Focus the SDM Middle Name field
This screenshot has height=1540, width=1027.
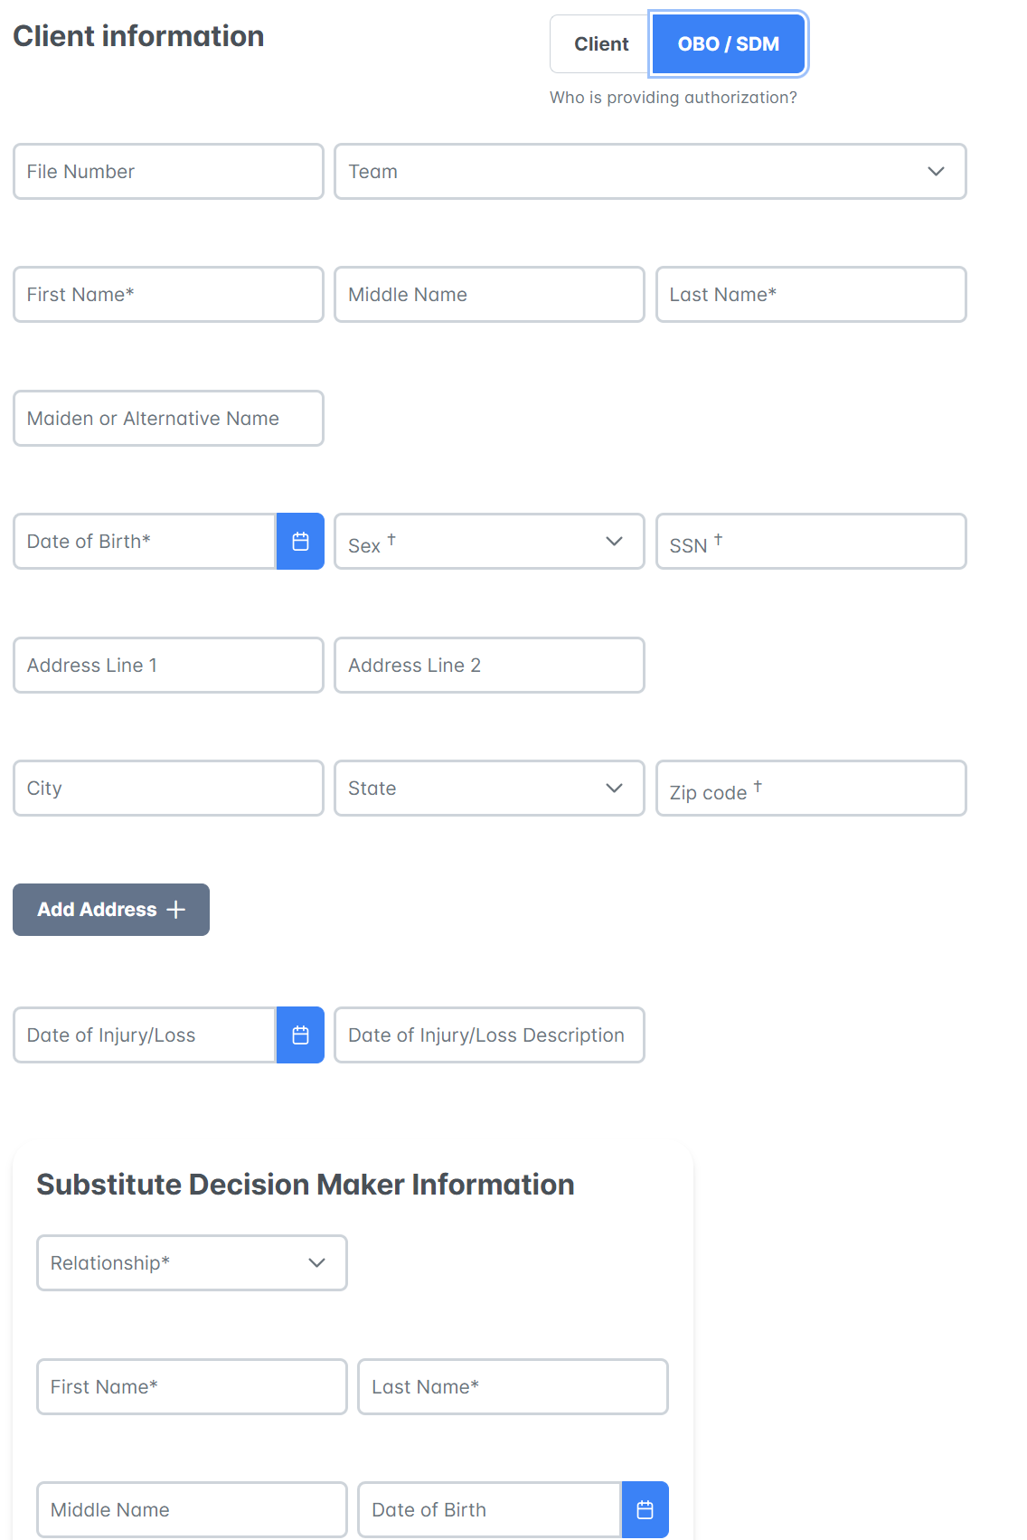pos(192,1509)
